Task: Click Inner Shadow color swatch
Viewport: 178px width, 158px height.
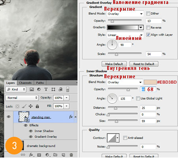Action: (x=150, y=82)
